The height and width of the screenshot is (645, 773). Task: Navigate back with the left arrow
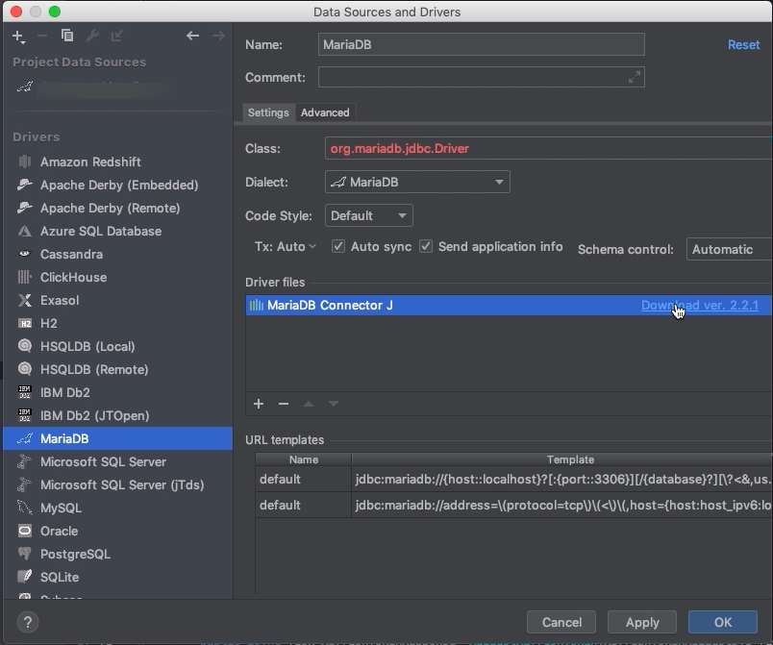(192, 36)
